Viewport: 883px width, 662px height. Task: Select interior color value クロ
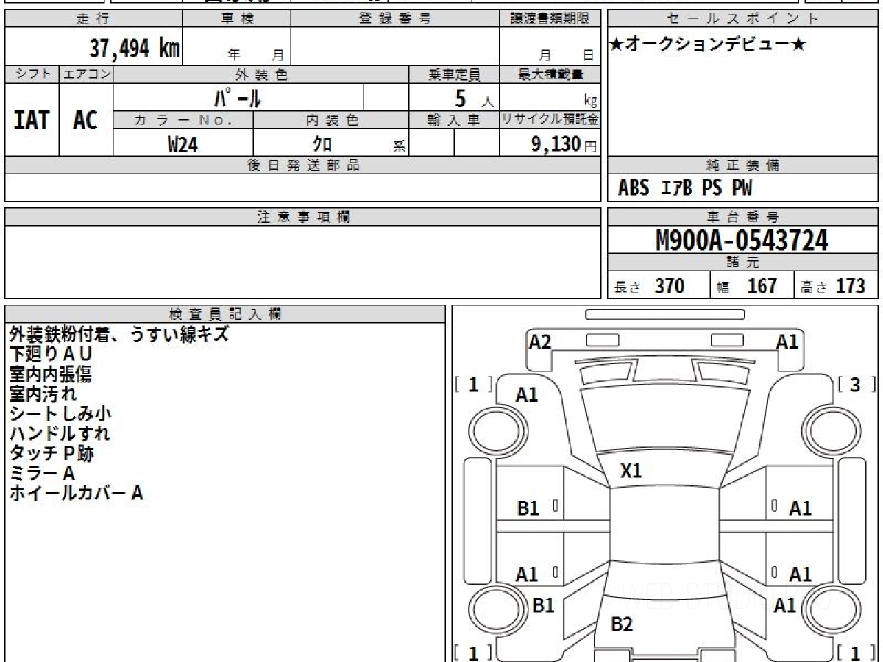322,144
